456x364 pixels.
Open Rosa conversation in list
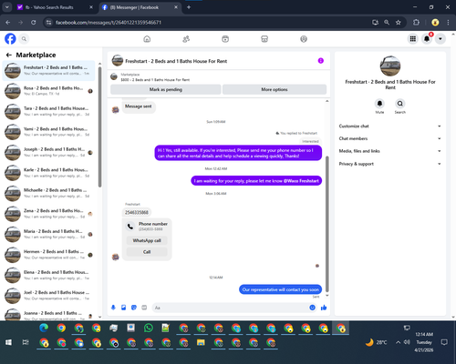[48, 91]
